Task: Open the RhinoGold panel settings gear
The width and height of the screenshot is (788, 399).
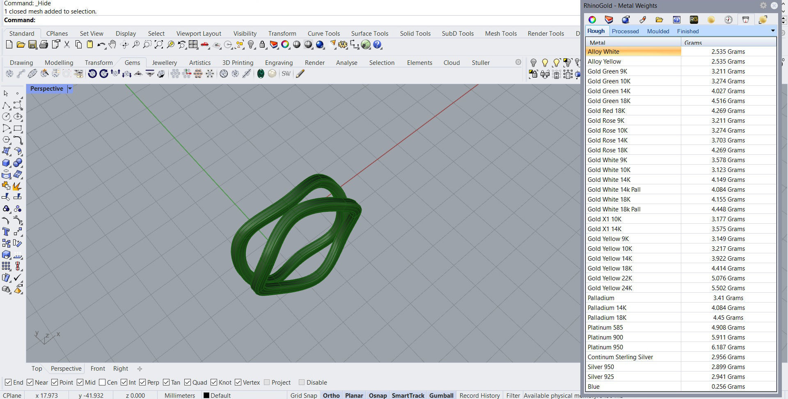Action: coord(763,5)
